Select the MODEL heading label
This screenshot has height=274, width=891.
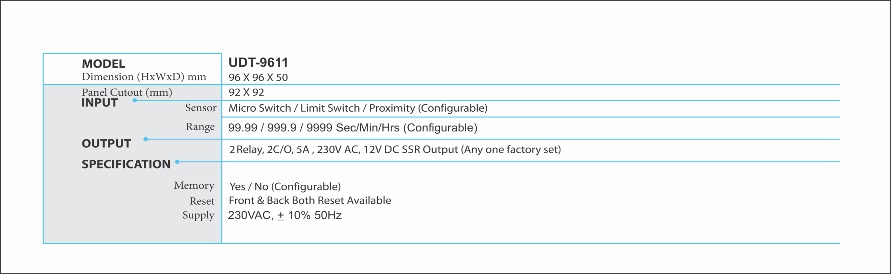pos(104,64)
